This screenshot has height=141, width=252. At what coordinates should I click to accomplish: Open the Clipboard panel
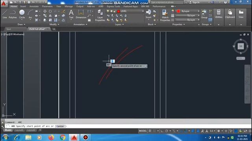point(230,14)
